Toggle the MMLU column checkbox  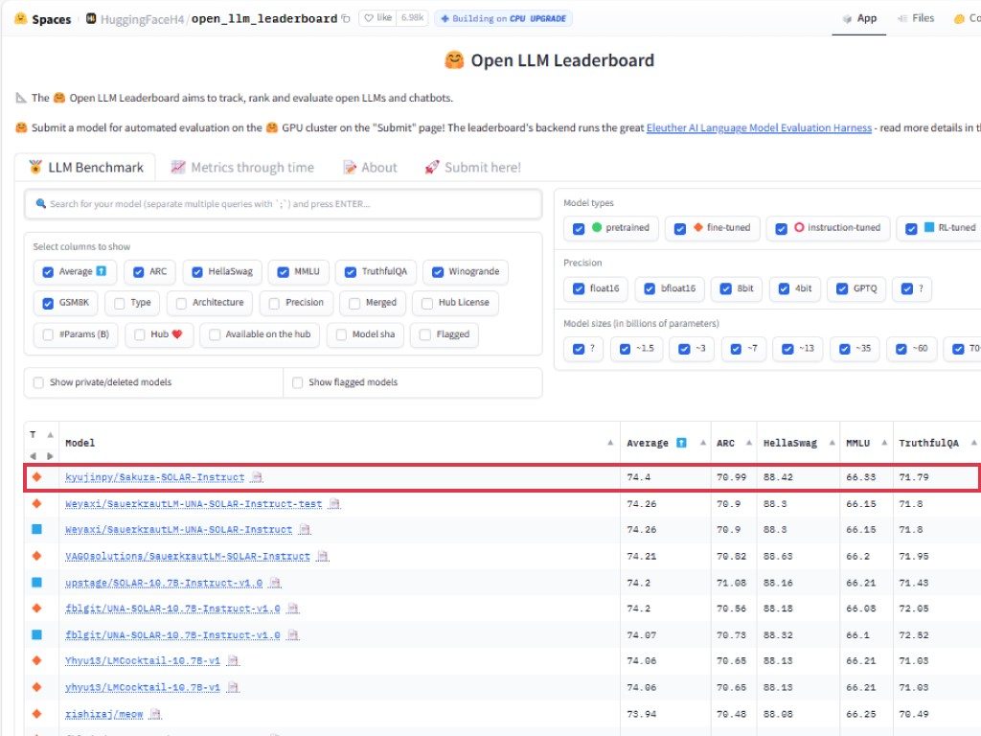283,272
